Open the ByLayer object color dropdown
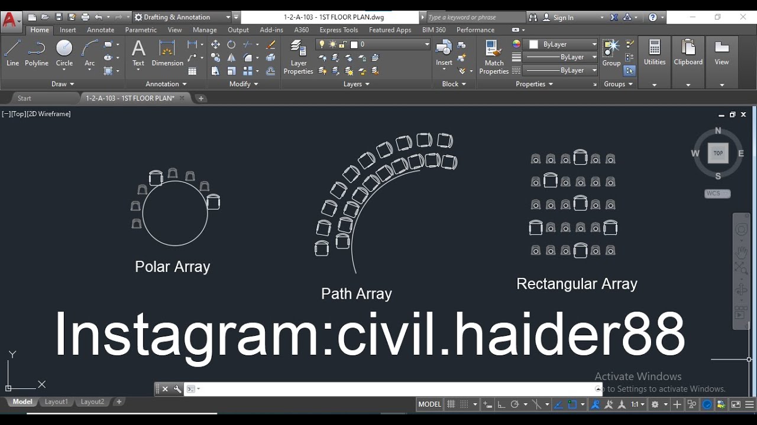The height and width of the screenshot is (425, 757). point(562,44)
